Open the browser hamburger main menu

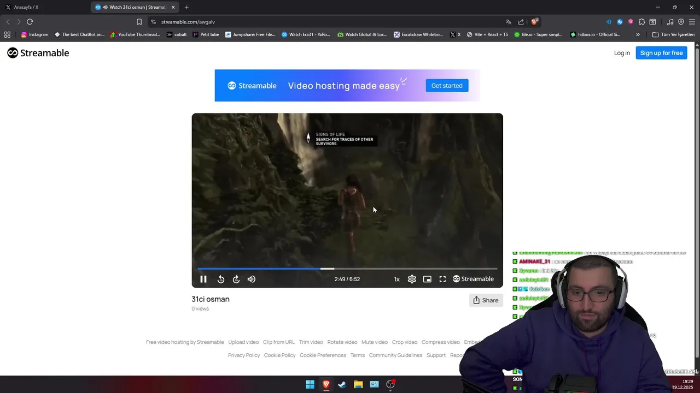[692, 22]
